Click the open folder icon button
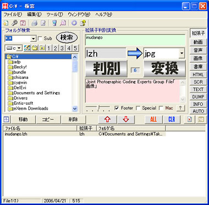The height and width of the screenshot is (205, 209). [x=35, y=48]
